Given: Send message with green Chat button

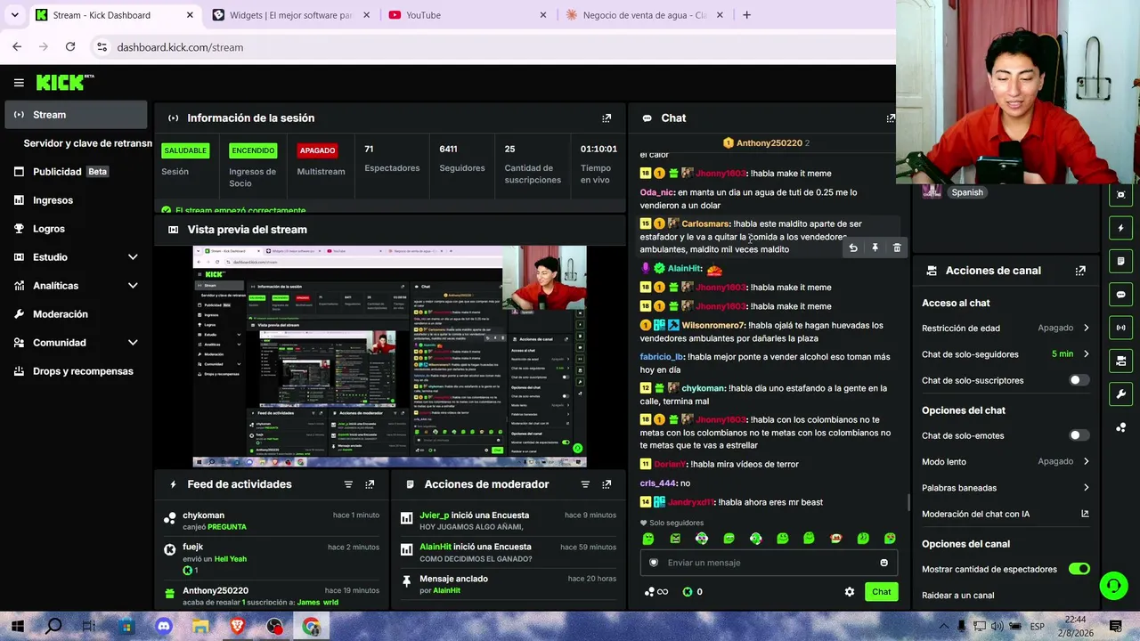Looking at the screenshot, I should pyautogui.click(x=881, y=591).
